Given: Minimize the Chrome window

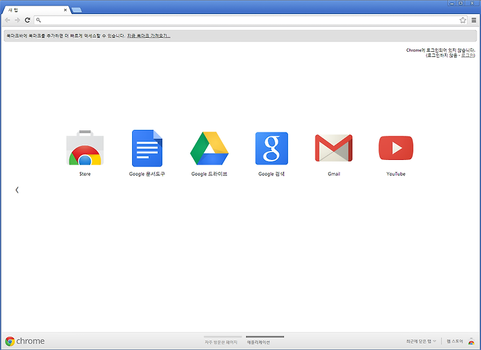Looking at the screenshot, I should pyautogui.click(x=451, y=3).
